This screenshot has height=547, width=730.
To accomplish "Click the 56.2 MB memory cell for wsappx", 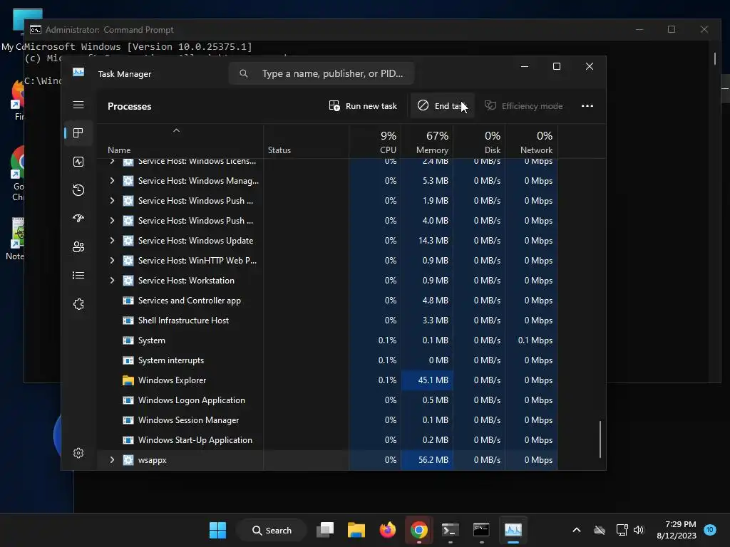I will click(x=427, y=460).
